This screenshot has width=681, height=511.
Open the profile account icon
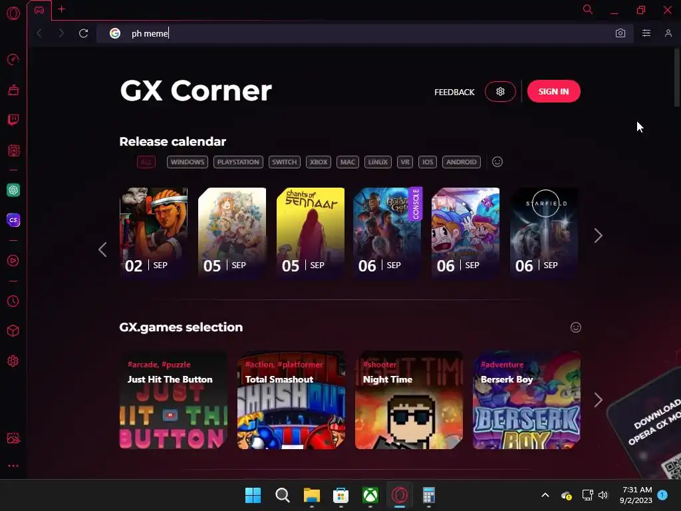(x=668, y=33)
